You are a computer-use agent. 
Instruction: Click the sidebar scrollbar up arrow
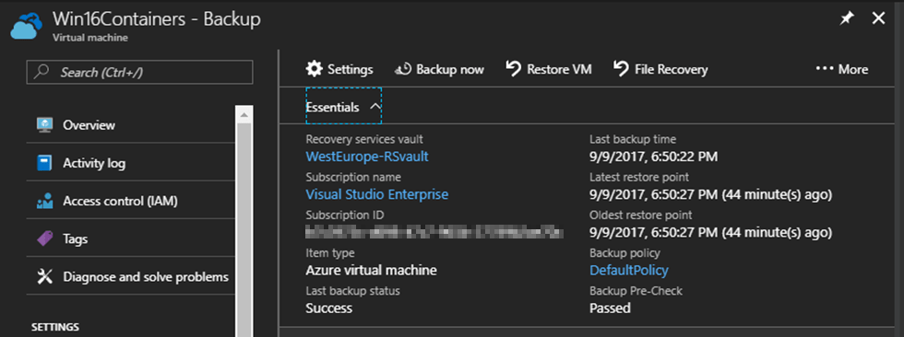tap(244, 114)
